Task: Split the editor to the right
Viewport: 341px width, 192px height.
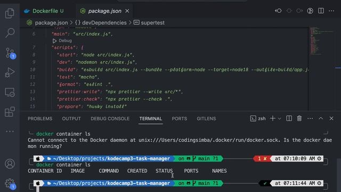Action: (321, 11)
